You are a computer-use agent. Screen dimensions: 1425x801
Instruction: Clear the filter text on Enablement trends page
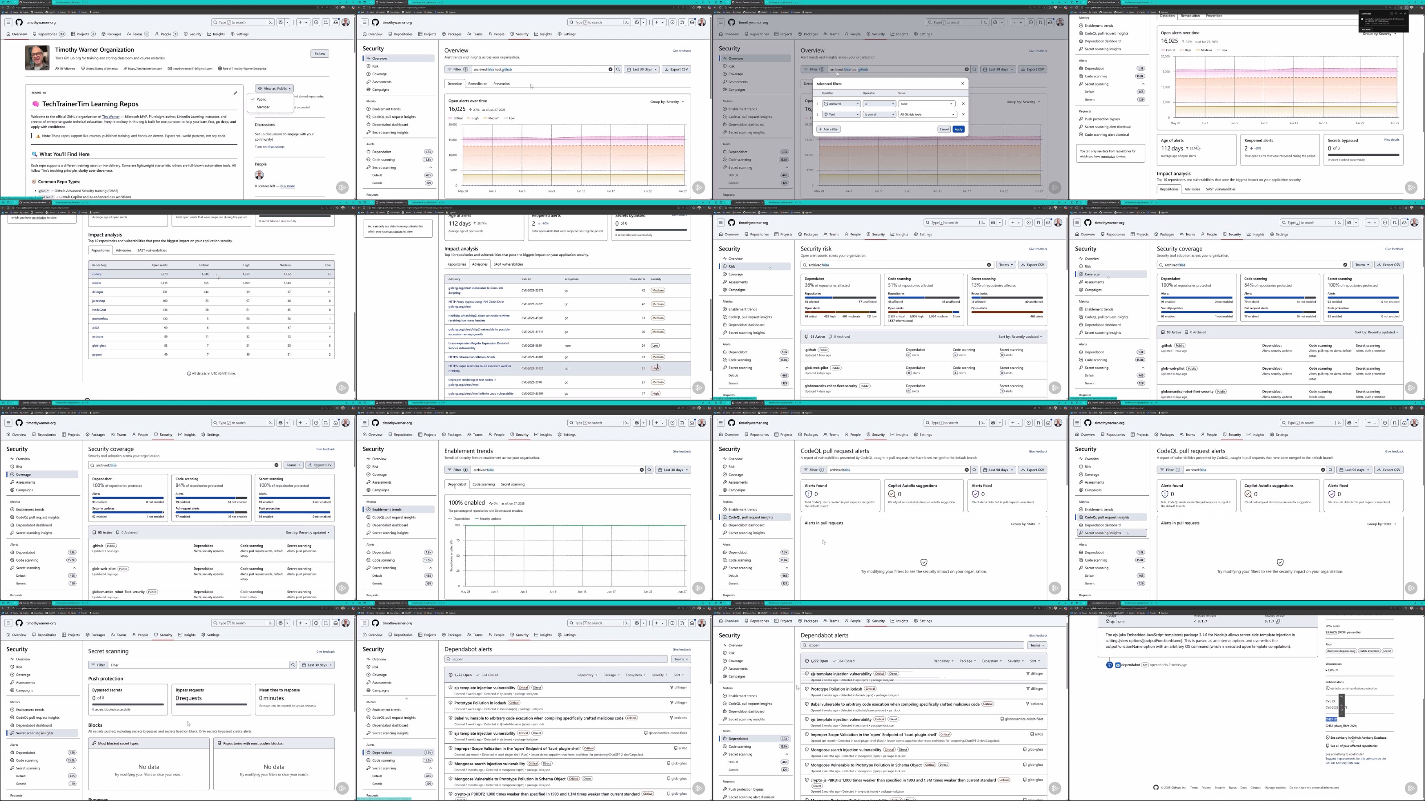(642, 470)
